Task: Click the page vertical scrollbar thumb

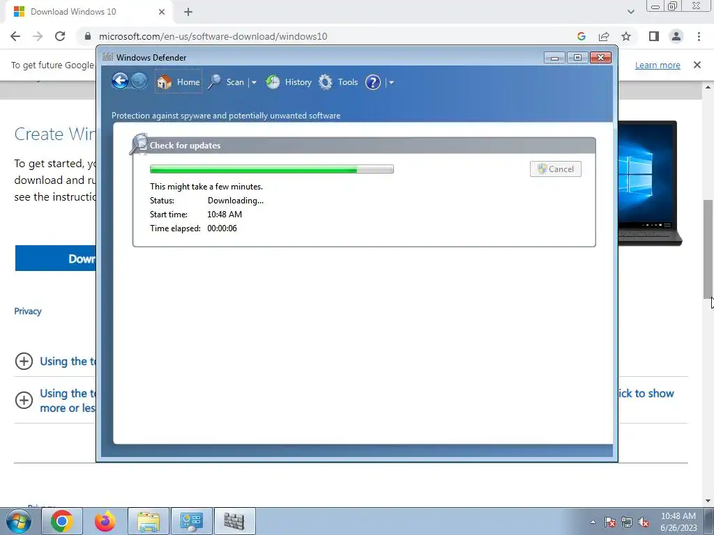Action: [x=708, y=249]
